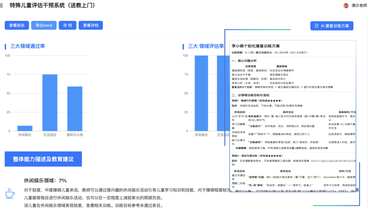Click the 休闲娱乐 bar in evaluation-rate chart
Image resolution: width=368 pixels, height=209 pixels.
[x=201, y=93]
